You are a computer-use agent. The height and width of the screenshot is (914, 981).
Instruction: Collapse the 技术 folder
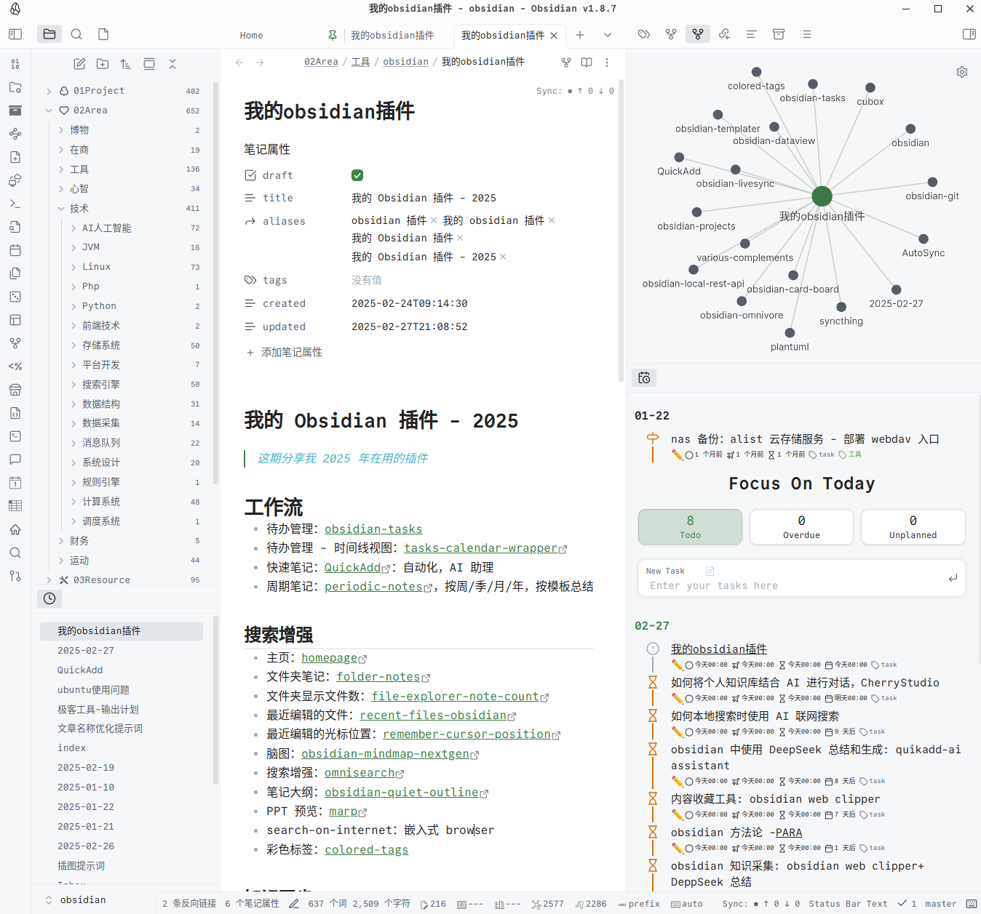(x=61, y=209)
